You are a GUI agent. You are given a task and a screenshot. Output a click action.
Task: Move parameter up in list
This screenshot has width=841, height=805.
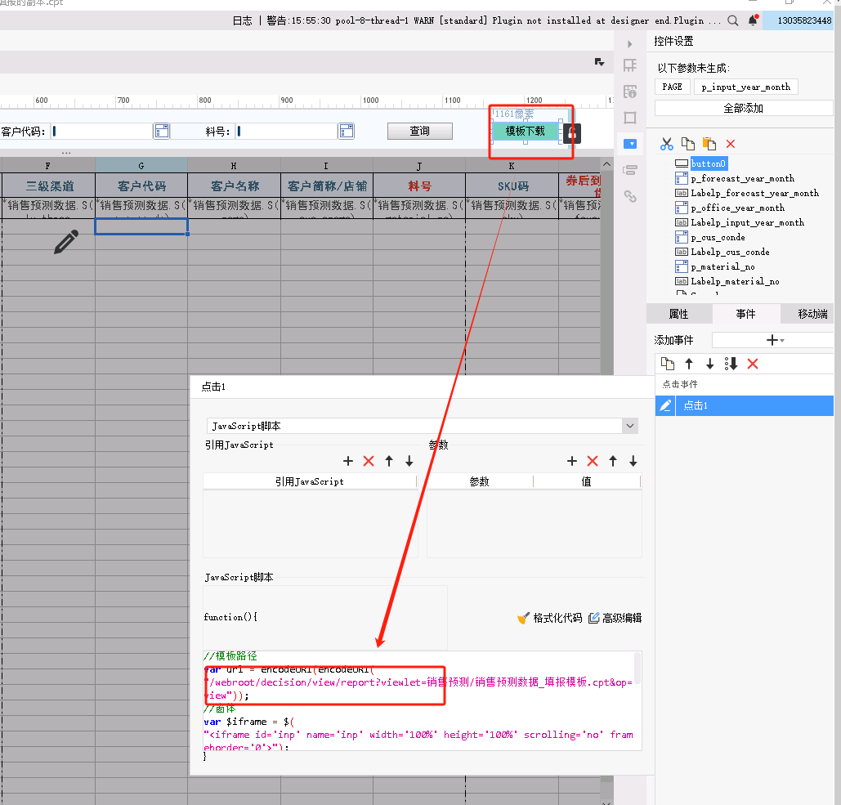tap(613, 461)
